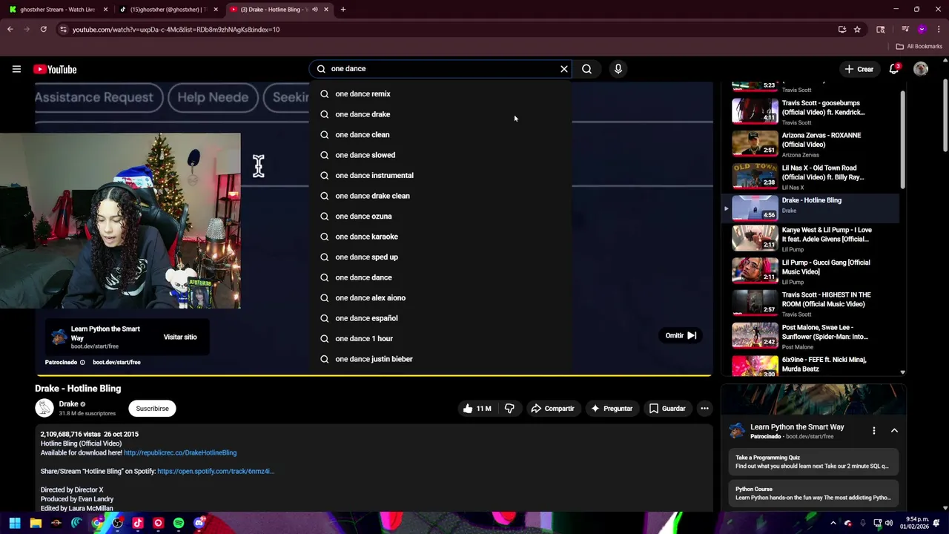
Task: Choose suggestion one dance remix
Action: [440, 94]
